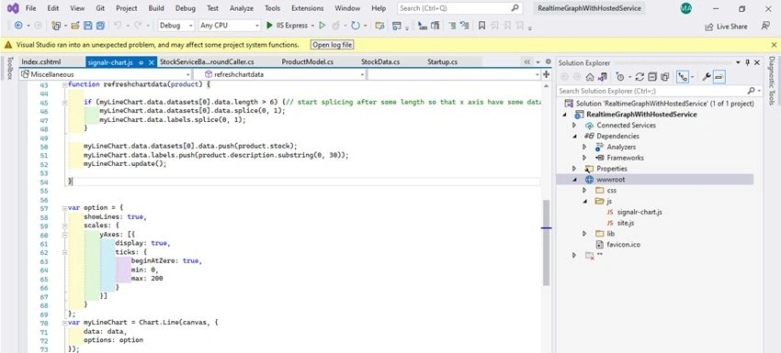This screenshot has height=353, width=781.
Task: Click the Open log file button
Action: point(333,45)
